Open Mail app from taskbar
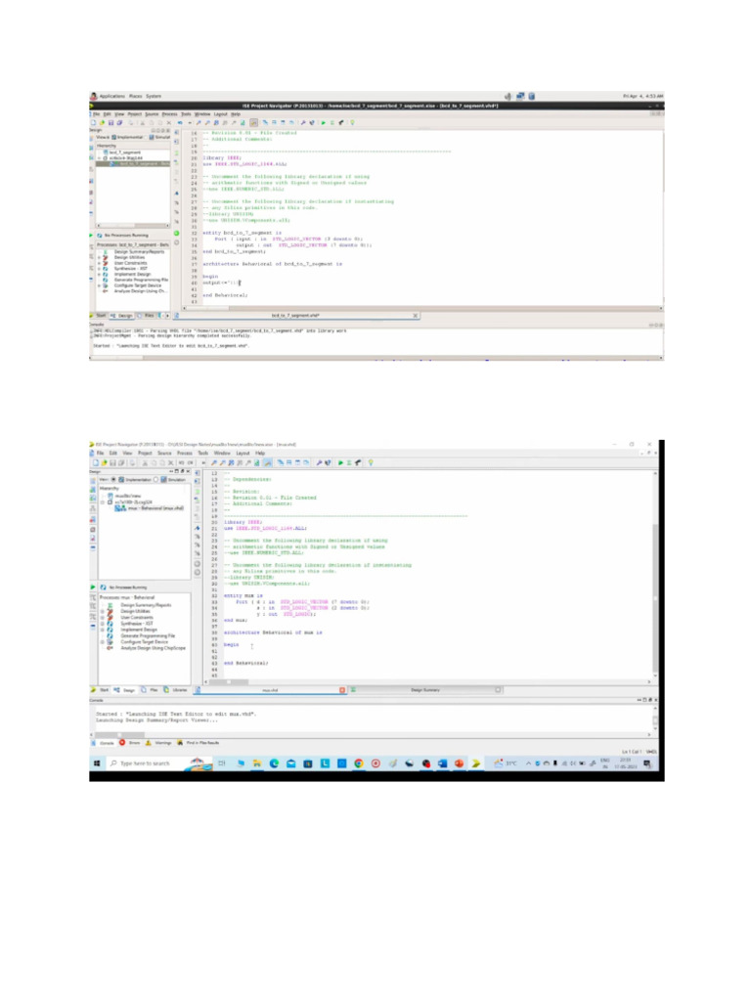The image size is (751, 1001). pos(290,763)
